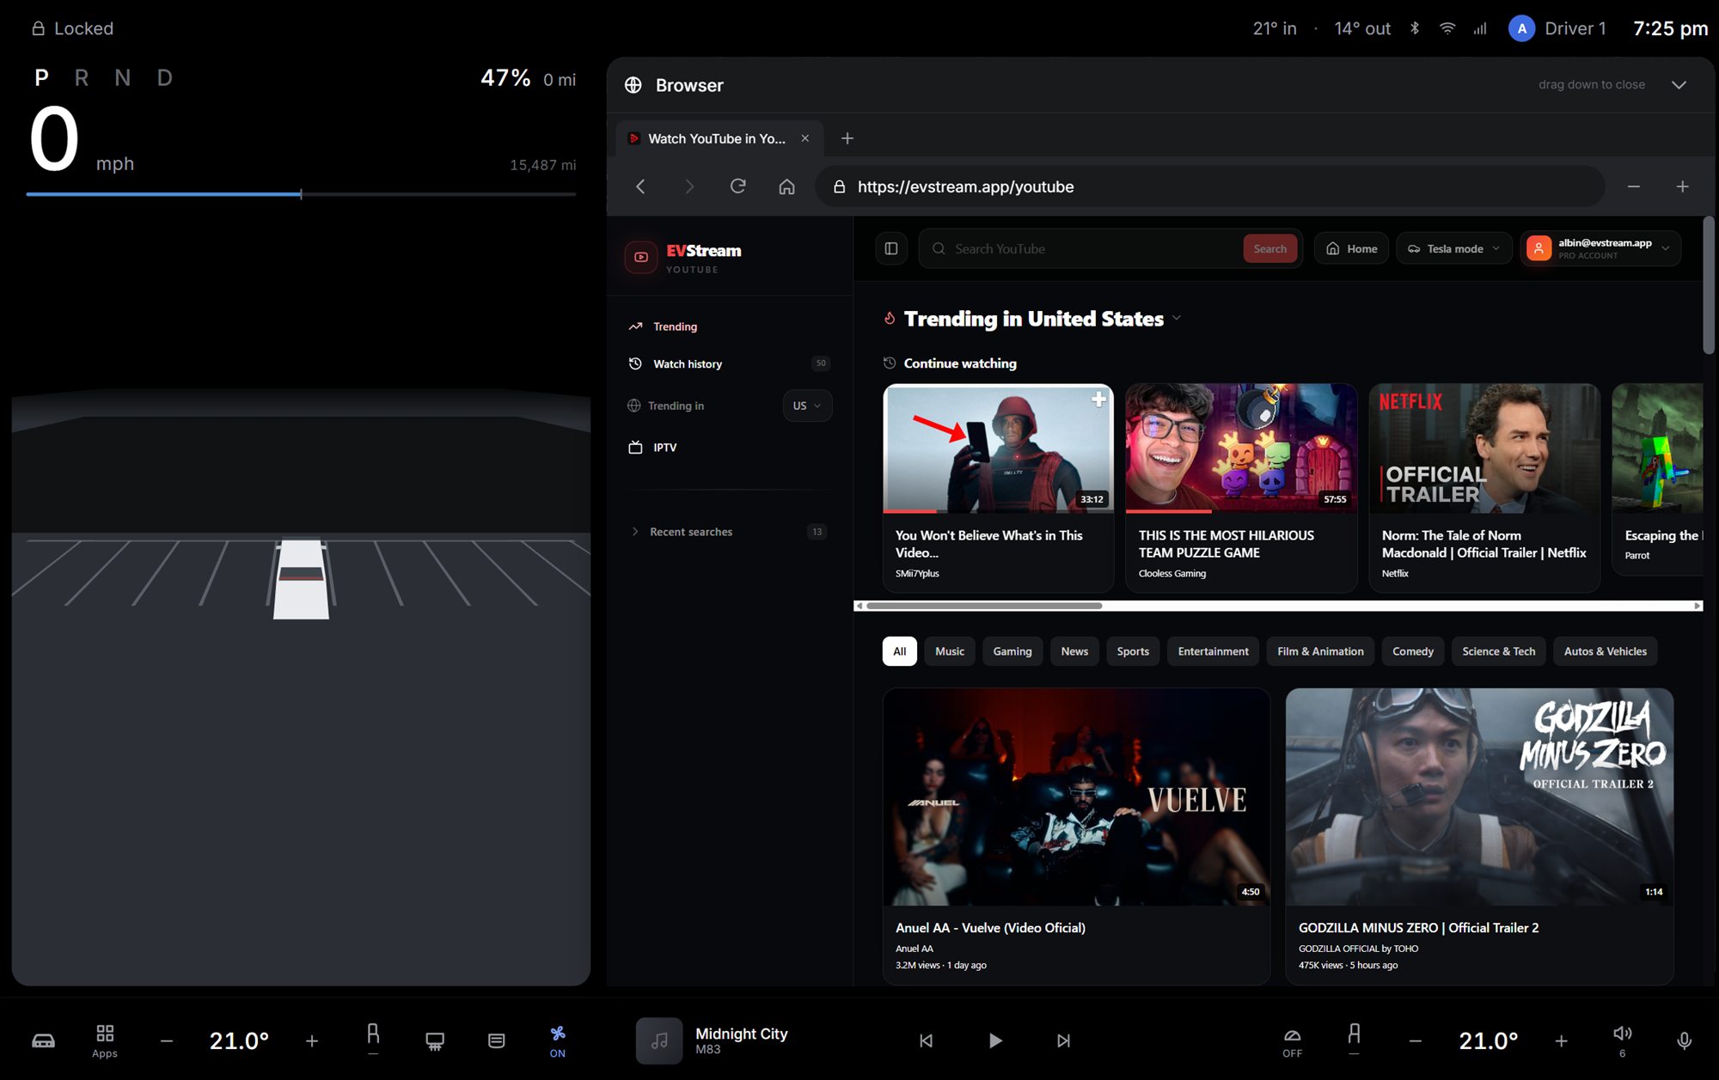The height and width of the screenshot is (1080, 1719).
Task: Decrease the passenger temperature with minus
Action: point(1416,1040)
